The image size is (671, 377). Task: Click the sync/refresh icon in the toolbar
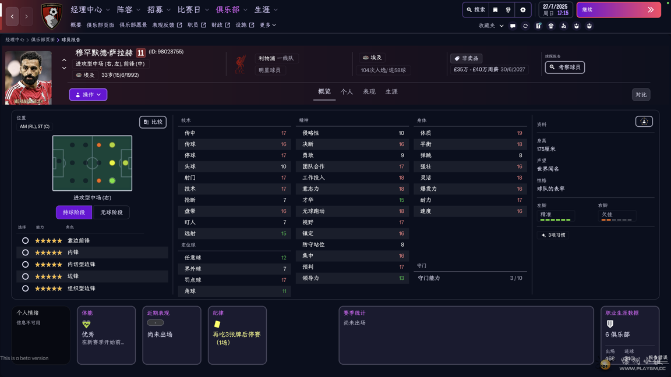tap(526, 26)
